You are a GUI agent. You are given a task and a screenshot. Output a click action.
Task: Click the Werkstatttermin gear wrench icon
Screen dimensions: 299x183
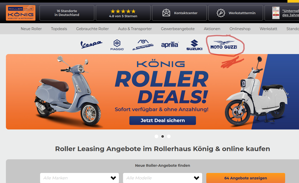(x=221, y=13)
